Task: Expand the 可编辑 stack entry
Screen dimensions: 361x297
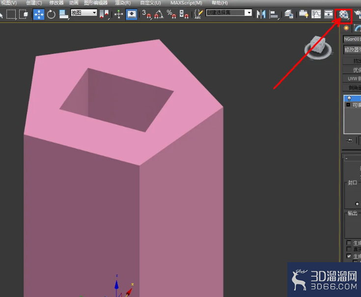Action: coord(348,105)
